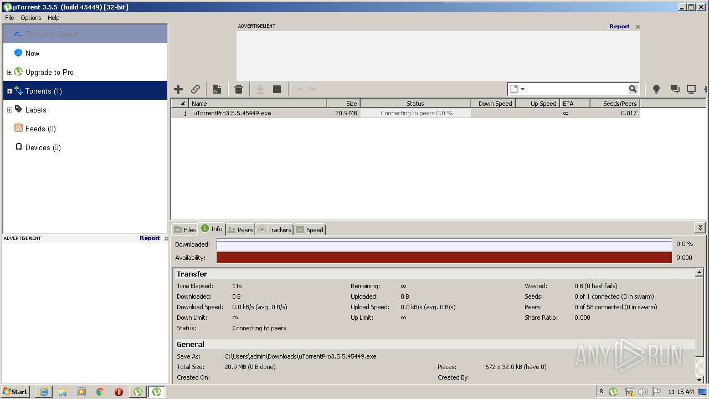Screen dimensions: 709x399
Task: Expand the Labels tree node
Action: (9, 110)
